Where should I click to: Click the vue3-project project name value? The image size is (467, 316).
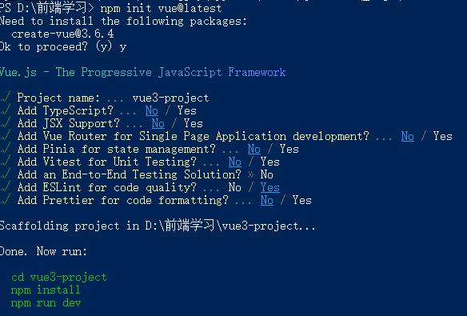(170, 98)
